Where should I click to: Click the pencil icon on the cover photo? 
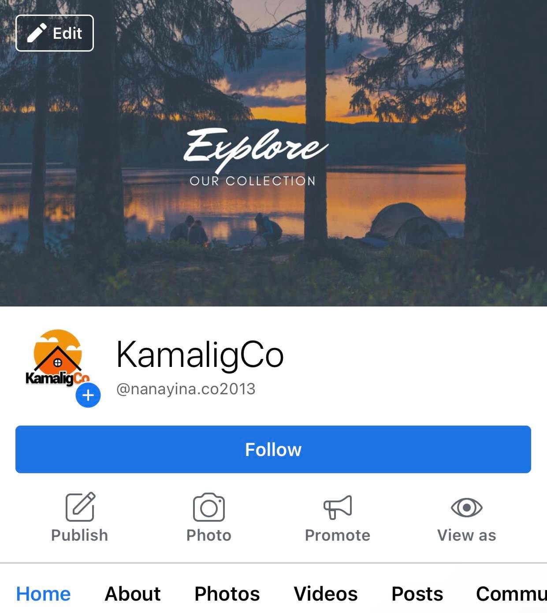37,33
